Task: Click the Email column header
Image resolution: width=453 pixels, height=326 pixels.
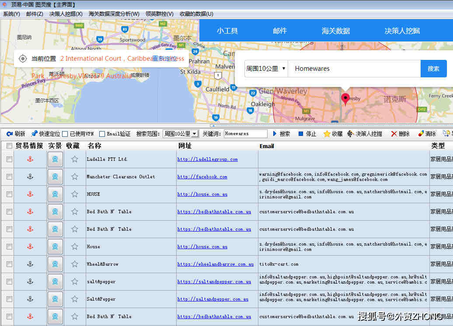Action: pos(267,146)
